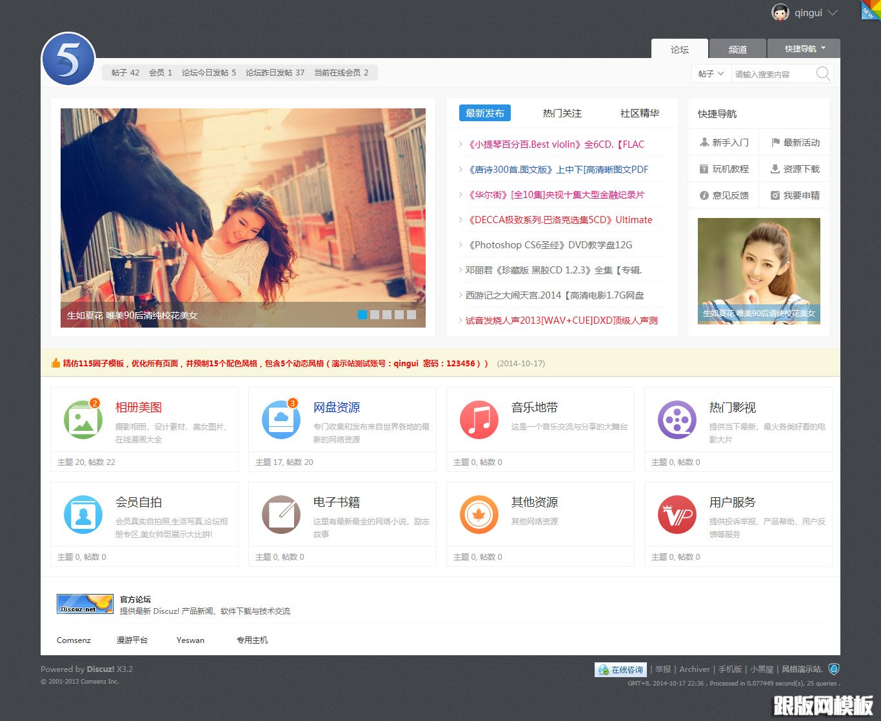Screen dimensions: 881x721
Task: Select the second carousel pagination dot
Action: 374,315
